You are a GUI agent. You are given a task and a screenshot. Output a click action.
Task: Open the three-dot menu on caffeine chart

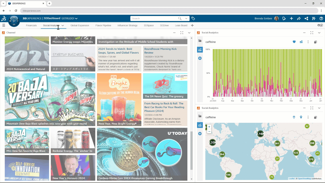(308, 42)
